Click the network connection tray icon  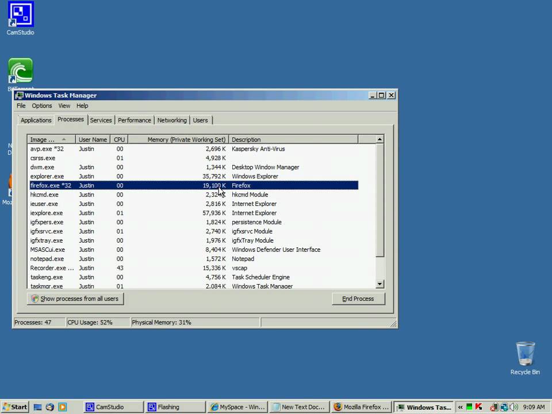point(504,407)
